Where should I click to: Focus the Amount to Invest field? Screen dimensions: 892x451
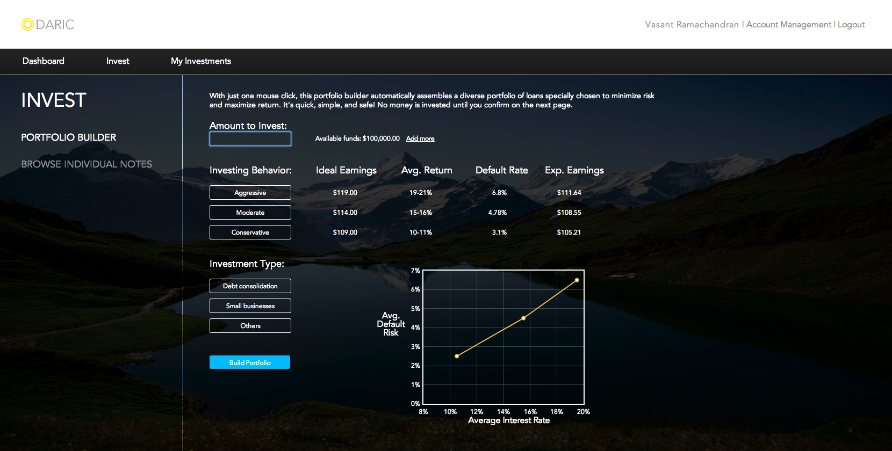250,139
